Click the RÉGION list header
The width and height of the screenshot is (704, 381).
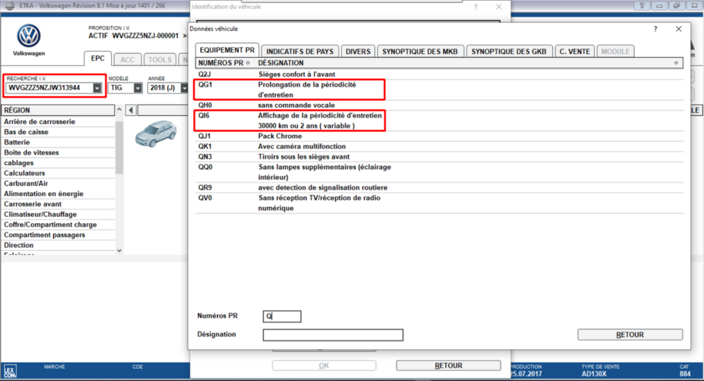coord(58,110)
